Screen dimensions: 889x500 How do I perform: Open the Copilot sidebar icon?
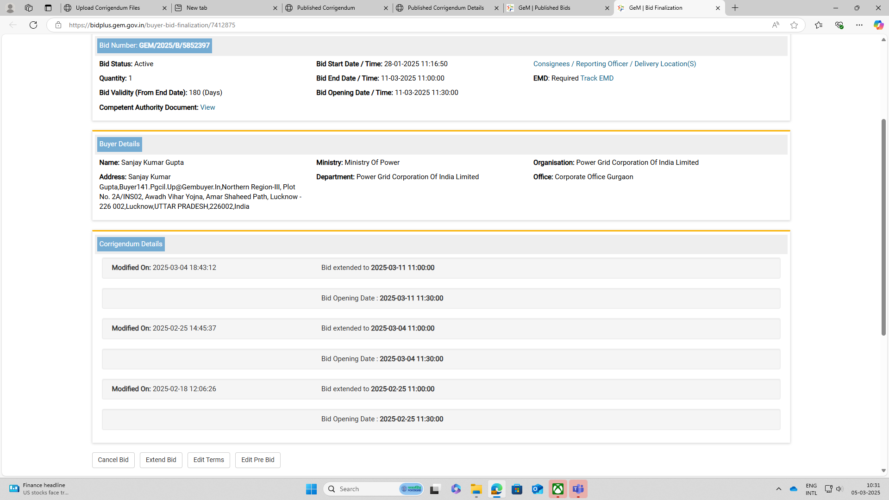pos(878,25)
